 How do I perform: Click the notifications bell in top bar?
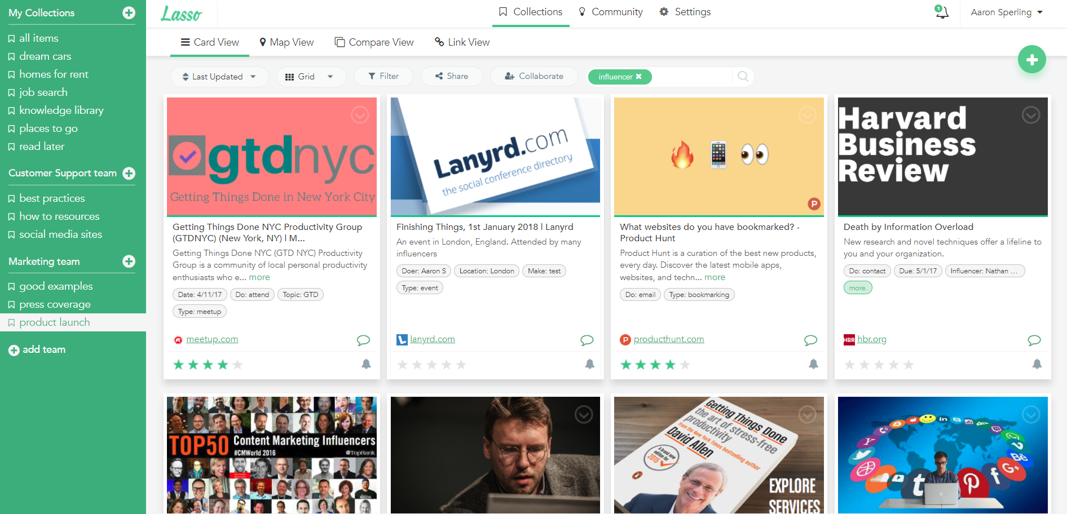pos(941,12)
